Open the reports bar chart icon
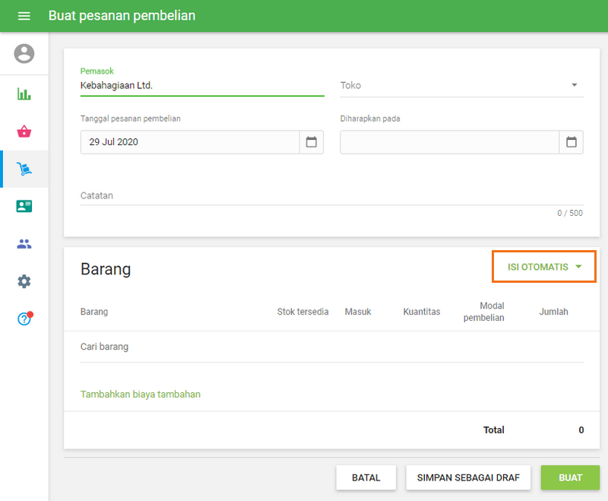This screenshot has width=608, height=501. point(24,94)
